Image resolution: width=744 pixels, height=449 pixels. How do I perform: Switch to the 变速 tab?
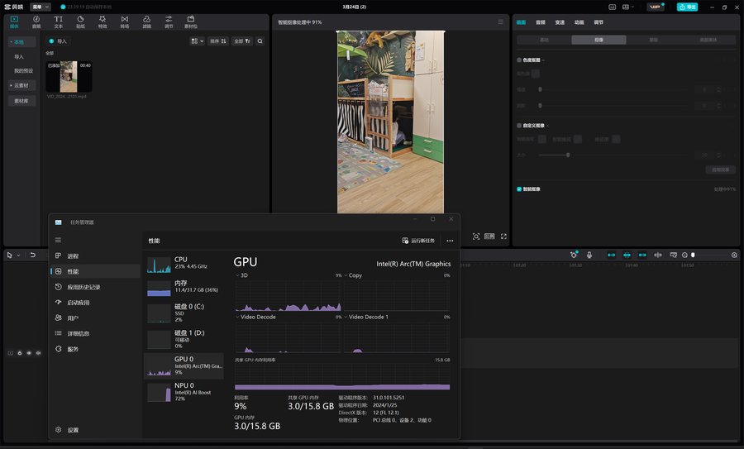point(560,22)
